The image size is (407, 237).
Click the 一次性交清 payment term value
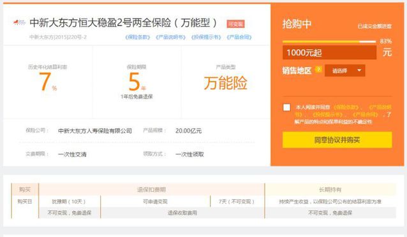point(72,155)
